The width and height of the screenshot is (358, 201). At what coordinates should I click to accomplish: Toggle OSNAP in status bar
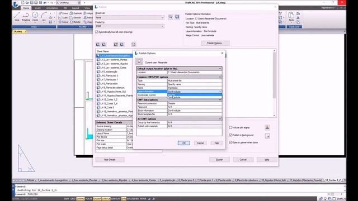click(97, 199)
